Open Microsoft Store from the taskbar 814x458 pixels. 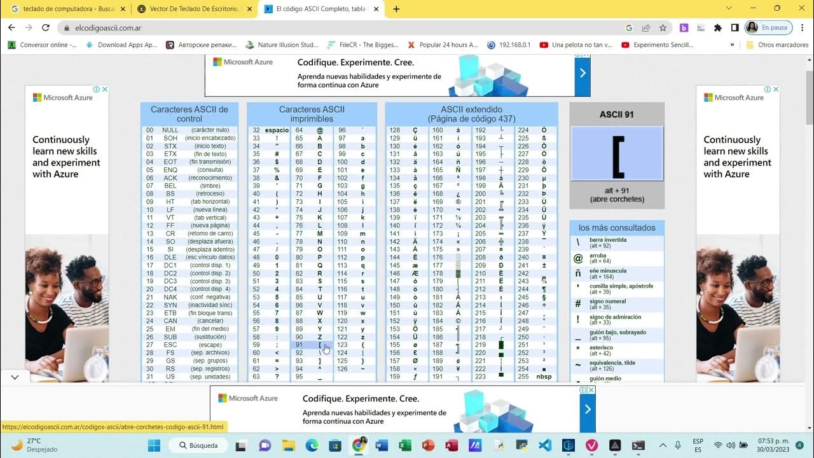coord(335,445)
